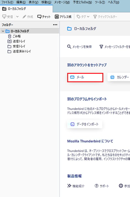The width and height of the screenshot is (130, 197).
Task: Open the ごみ箱 trash folder
Action: click(14, 36)
